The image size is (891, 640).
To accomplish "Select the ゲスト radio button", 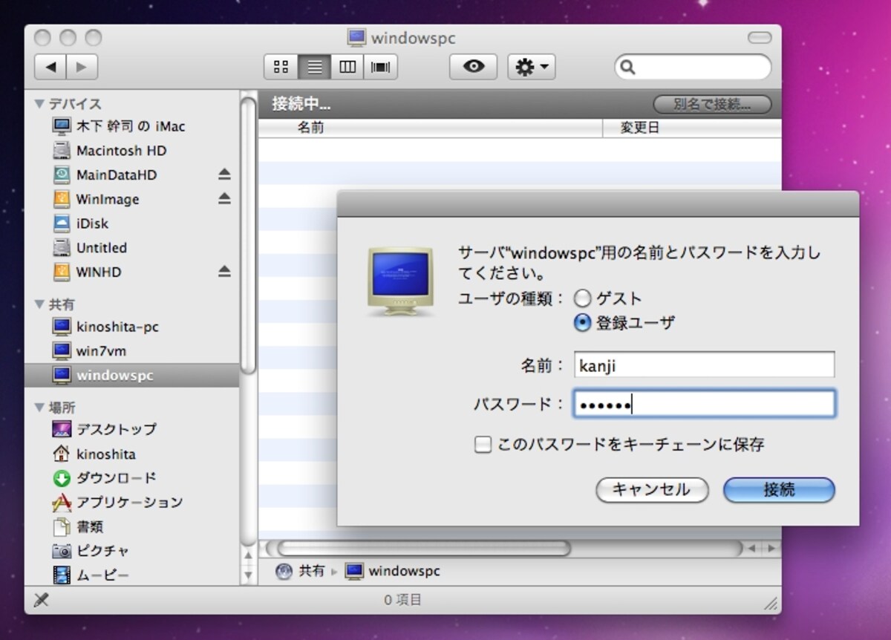I will (x=583, y=299).
